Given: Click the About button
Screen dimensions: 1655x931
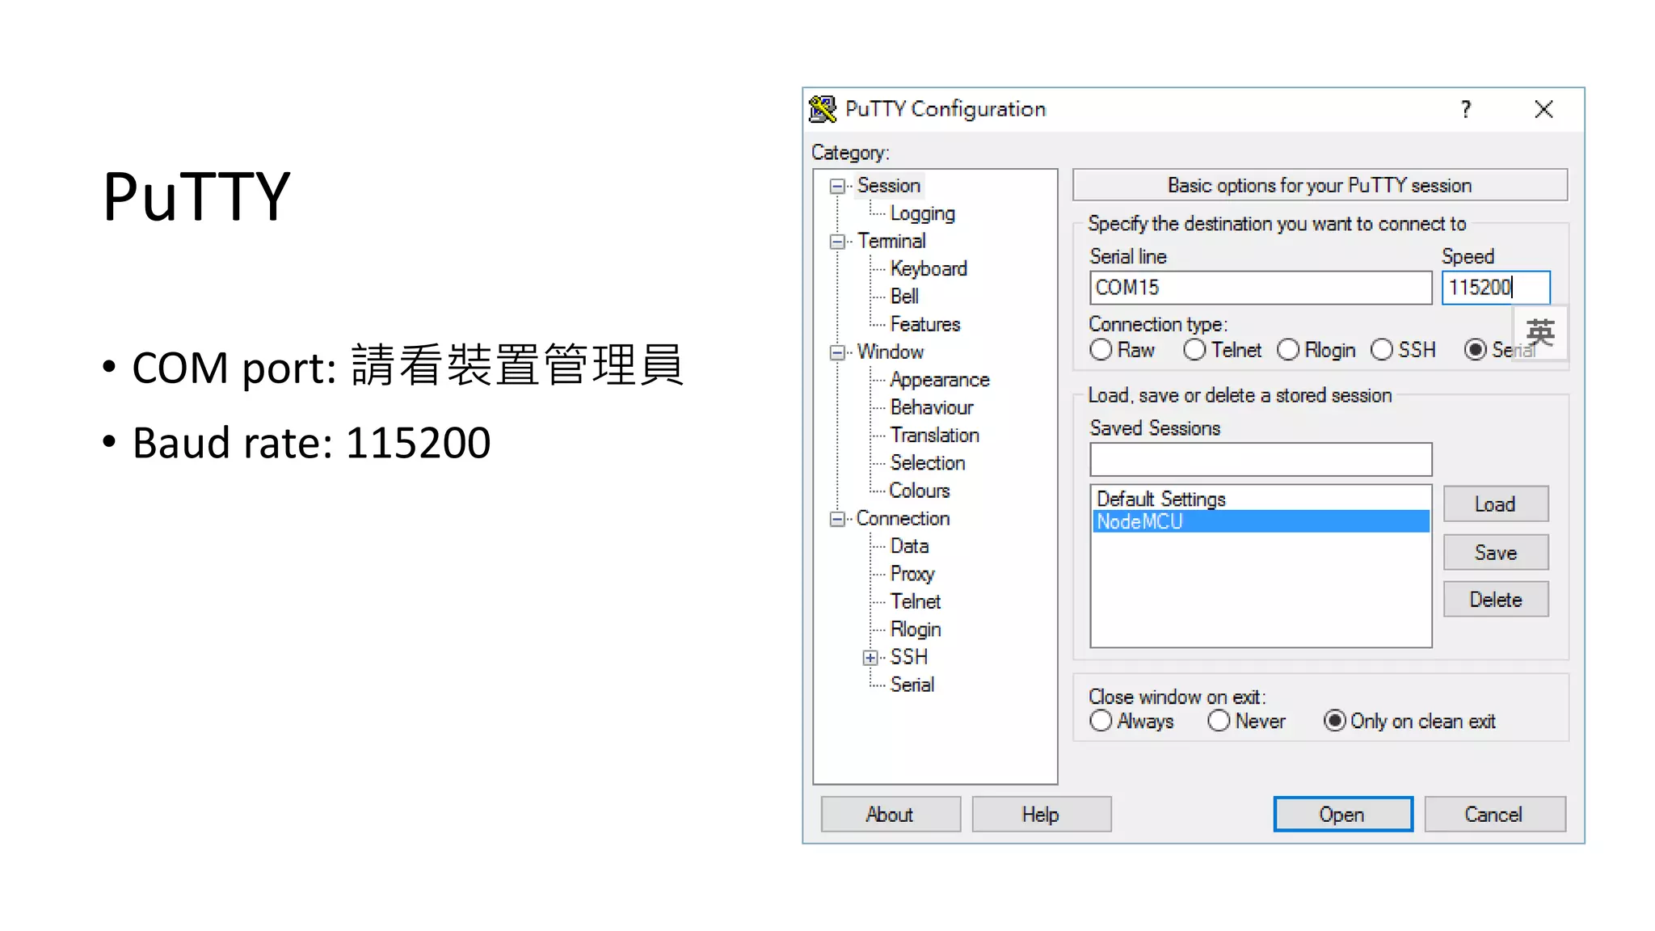Looking at the screenshot, I should tap(891, 815).
